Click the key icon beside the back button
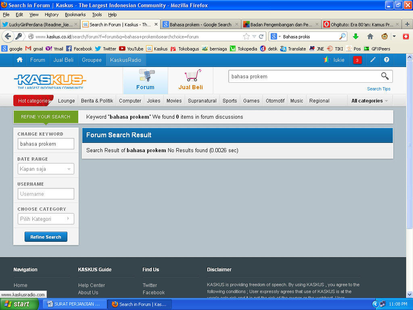This screenshot has width=413, height=310. [19, 36]
